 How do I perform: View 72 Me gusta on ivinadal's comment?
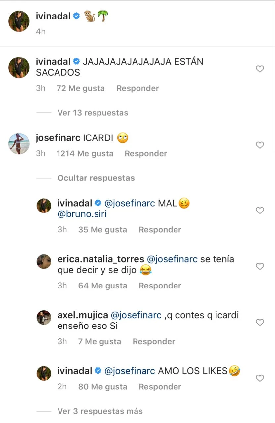pyautogui.click(x=81, y=88)
